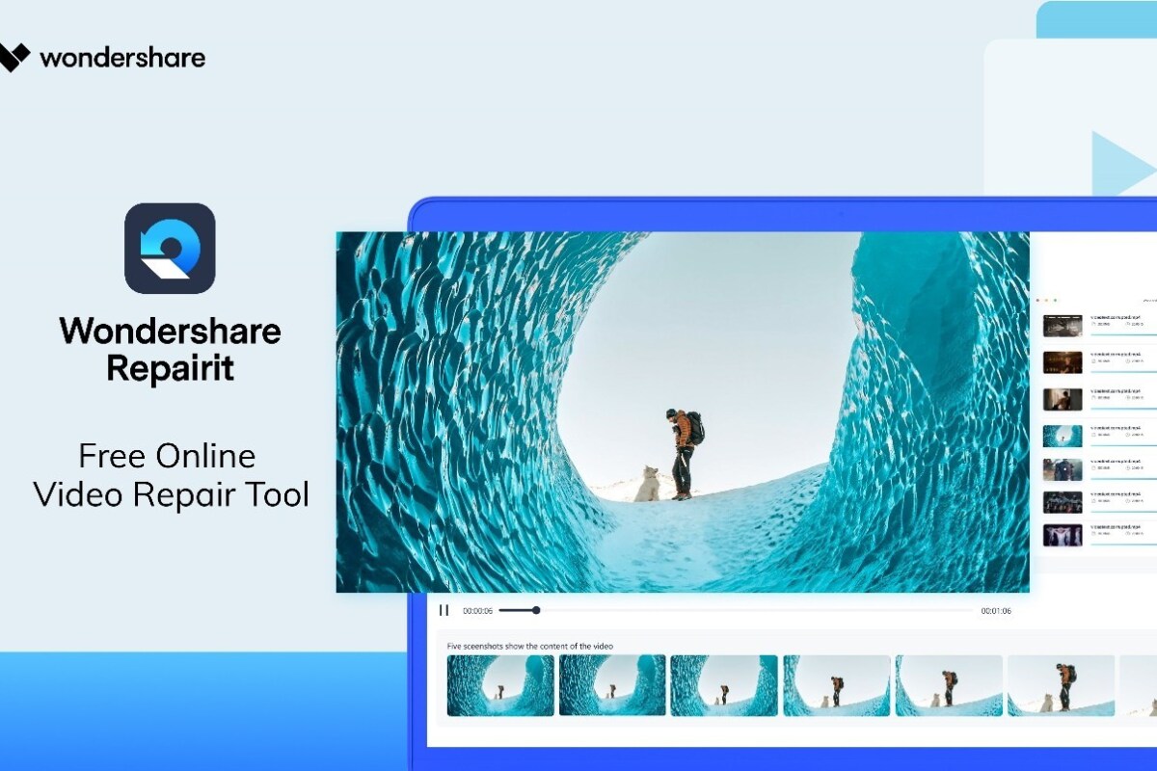Image resolution: width=1157 pixels, height=771 pixels.
Task: Click the 00:01:06 end timestamp label
Action: [998, 609]
